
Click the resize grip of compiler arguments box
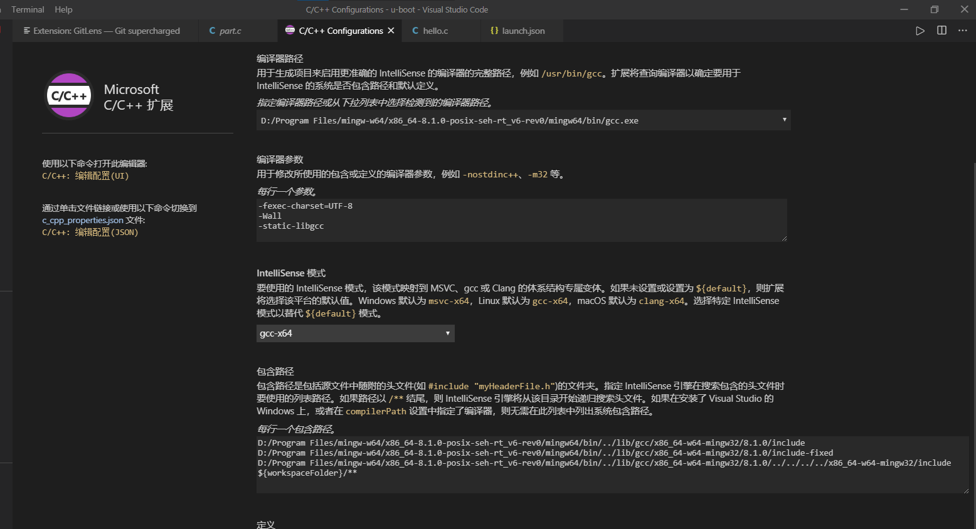783,238
